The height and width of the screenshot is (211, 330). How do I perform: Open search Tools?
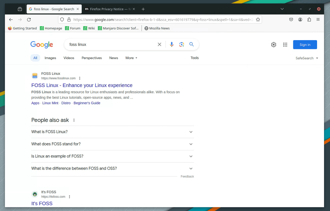[195, 58]
